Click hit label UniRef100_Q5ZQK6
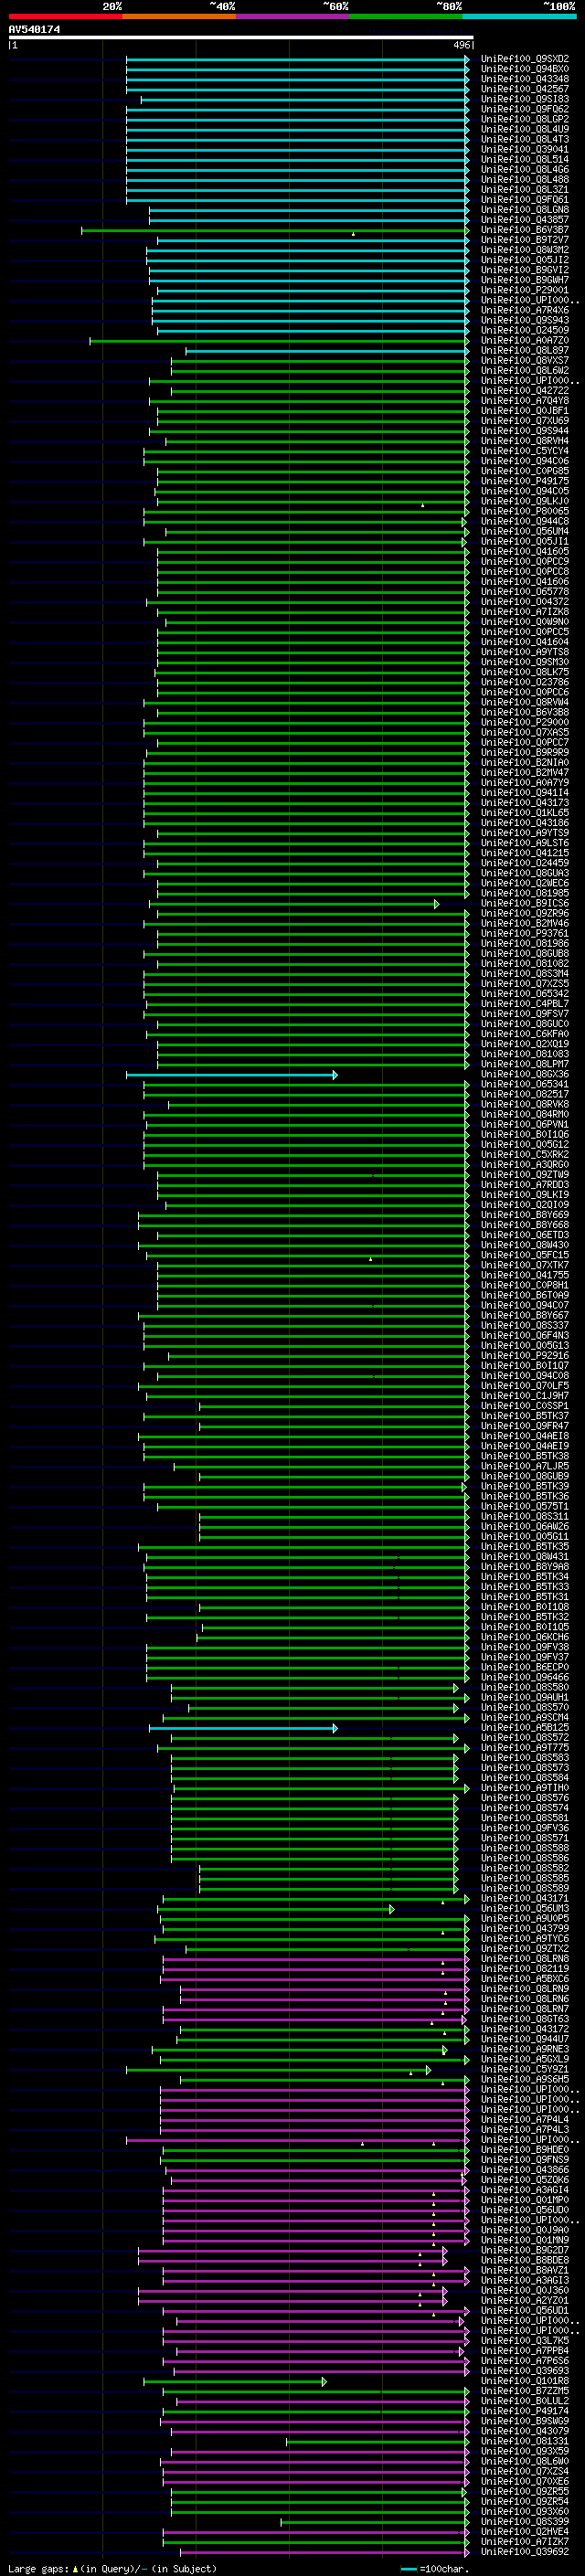 click(525, 2179)
